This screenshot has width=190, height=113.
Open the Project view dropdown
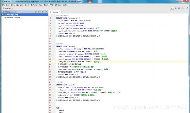click(x=15, y=12)
